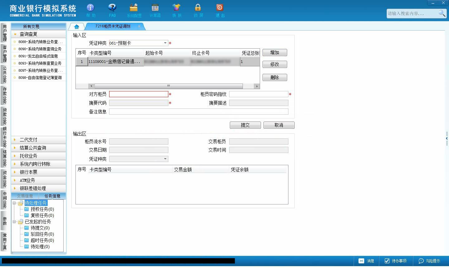Select the 复核任务(0) tree item
Screen dimensions: 449x268
click(x=39, y=215)
